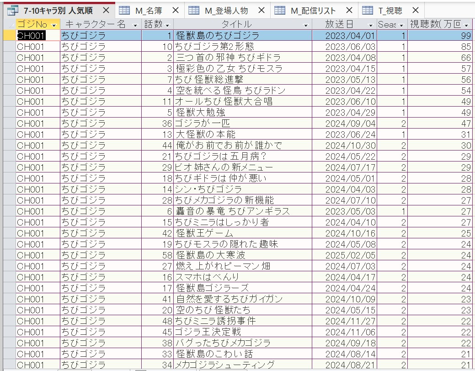Click the title cell 空を統べる怪鳥ちびラドン
The image size is (475, 371).
point(243,90)
